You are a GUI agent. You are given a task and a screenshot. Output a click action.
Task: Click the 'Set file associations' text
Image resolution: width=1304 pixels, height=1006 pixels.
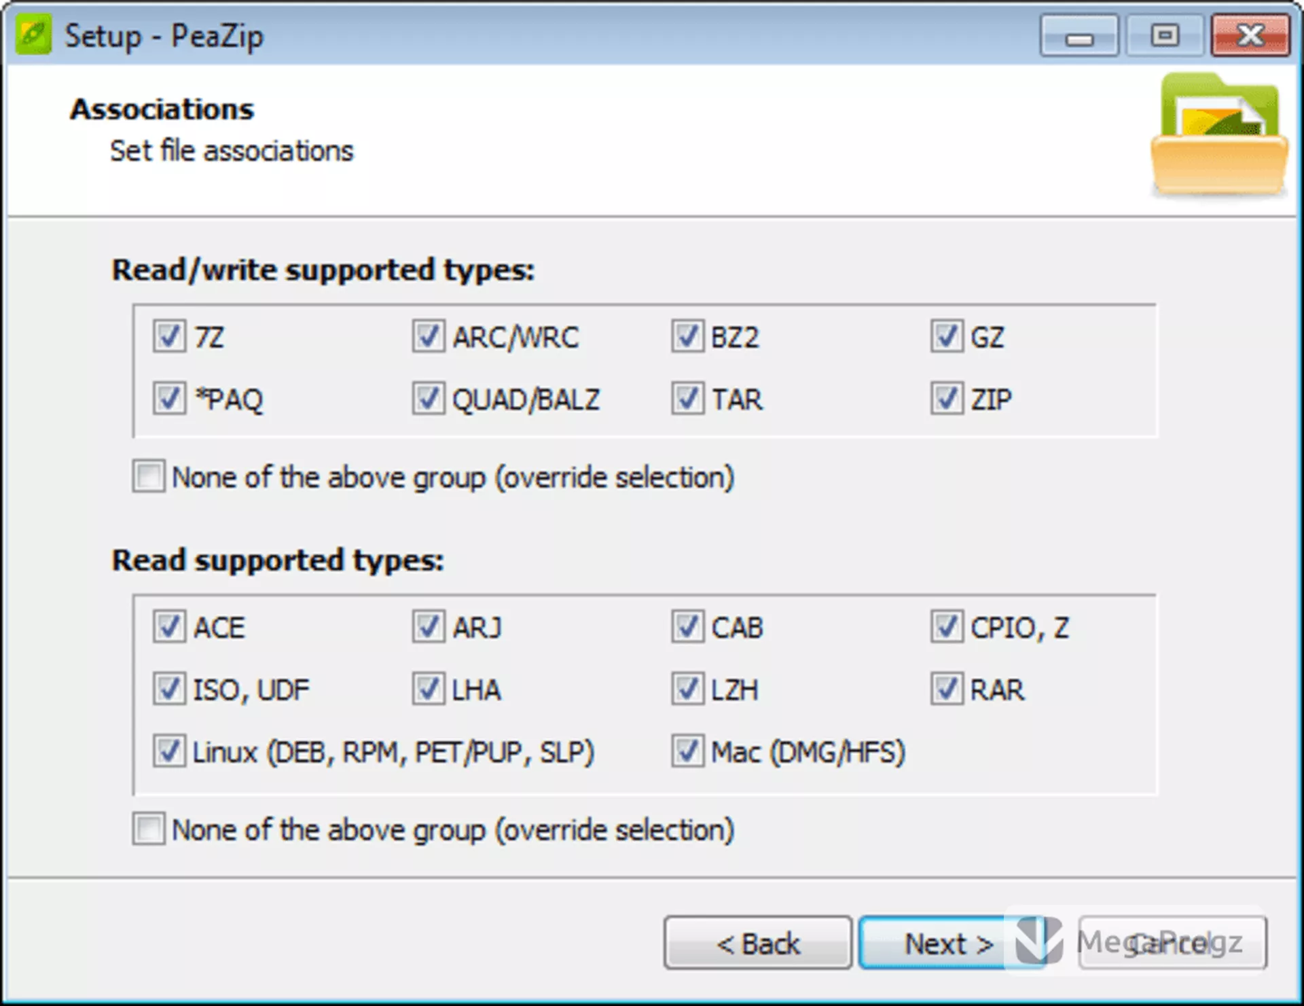[x=232, y=151]
